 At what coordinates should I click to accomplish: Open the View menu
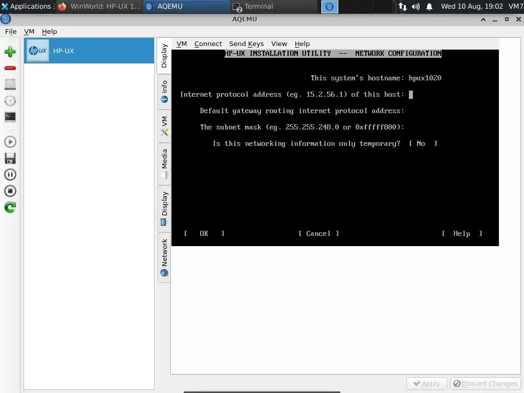[279, 44]
